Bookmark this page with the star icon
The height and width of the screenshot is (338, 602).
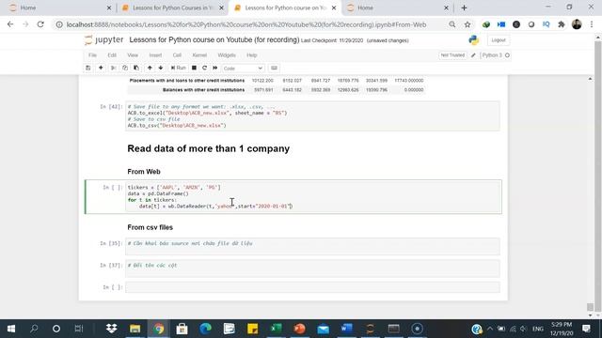click(x=467, y=24)
